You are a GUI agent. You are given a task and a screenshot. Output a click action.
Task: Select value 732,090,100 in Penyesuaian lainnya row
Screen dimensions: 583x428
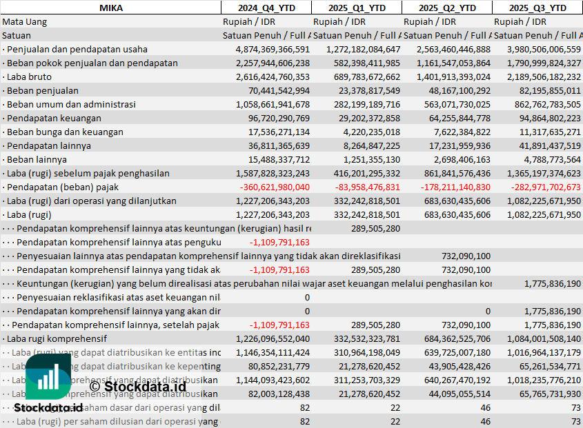tap(466, 256)
